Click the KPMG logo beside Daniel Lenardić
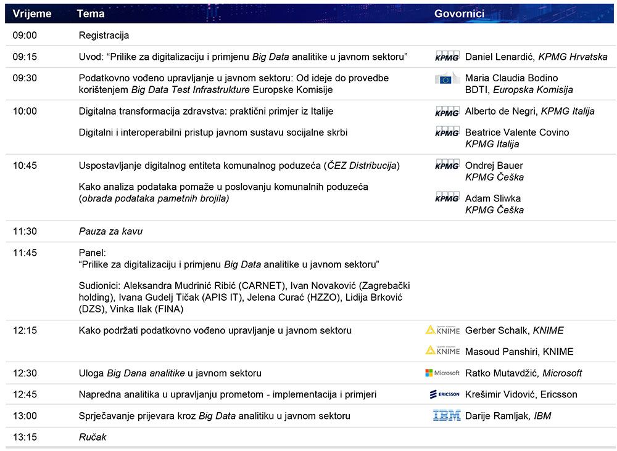This screenshot has height=451, width=617. [447, 57]
